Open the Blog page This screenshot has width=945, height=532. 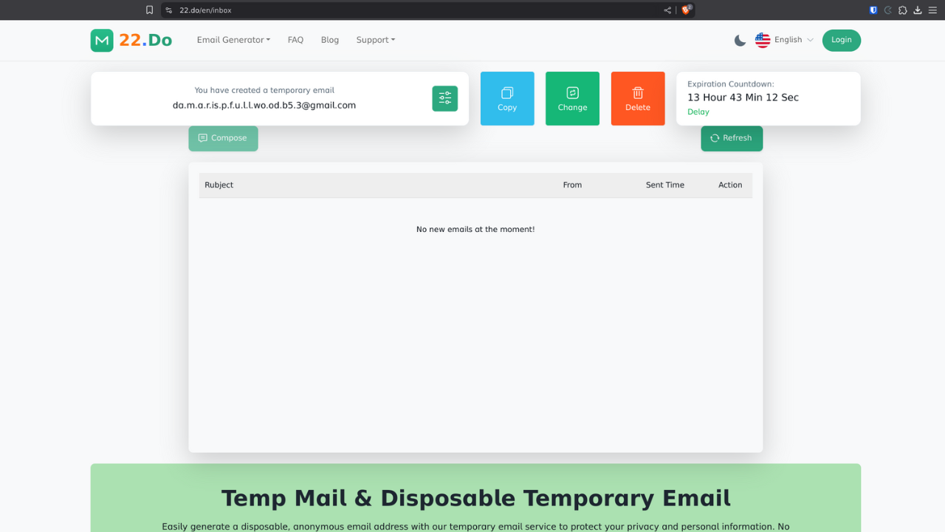coord(330,40)
